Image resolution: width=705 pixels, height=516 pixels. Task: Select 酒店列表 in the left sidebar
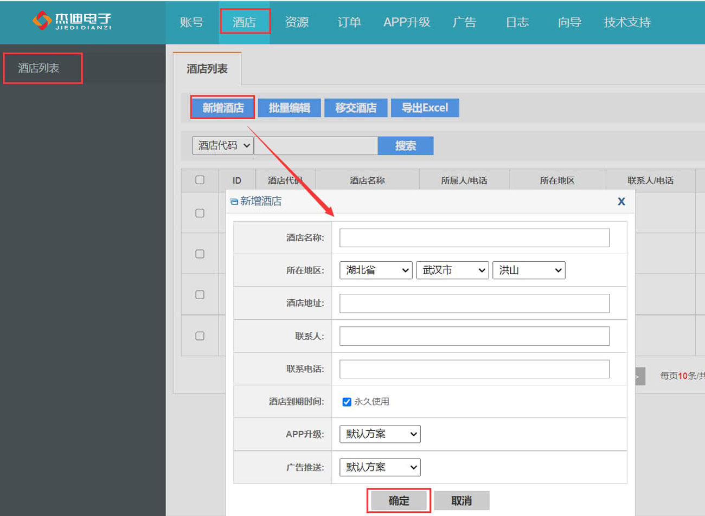[39, 68]
